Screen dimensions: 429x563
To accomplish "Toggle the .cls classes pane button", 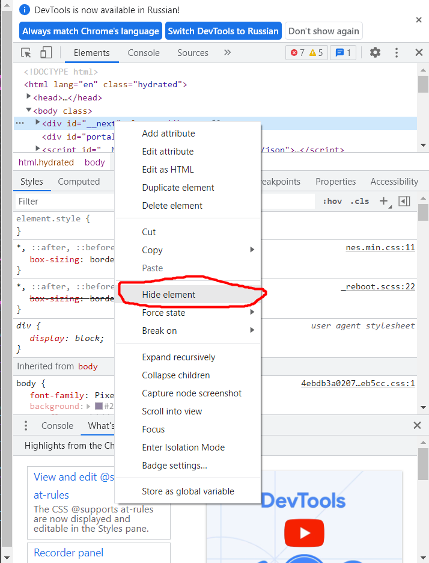I will (x=359, y=202).
